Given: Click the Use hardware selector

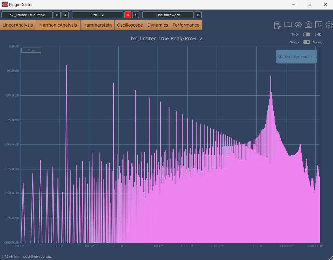Looking at the screenshot, I should click(168, 15).
